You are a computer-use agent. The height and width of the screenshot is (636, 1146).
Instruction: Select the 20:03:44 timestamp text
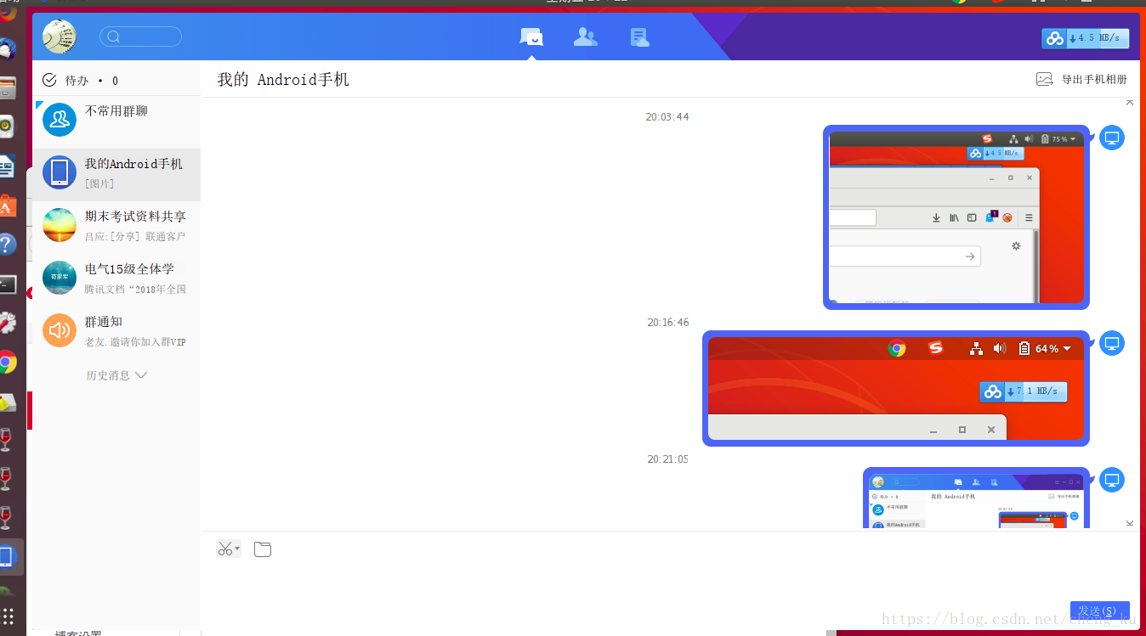667,117
